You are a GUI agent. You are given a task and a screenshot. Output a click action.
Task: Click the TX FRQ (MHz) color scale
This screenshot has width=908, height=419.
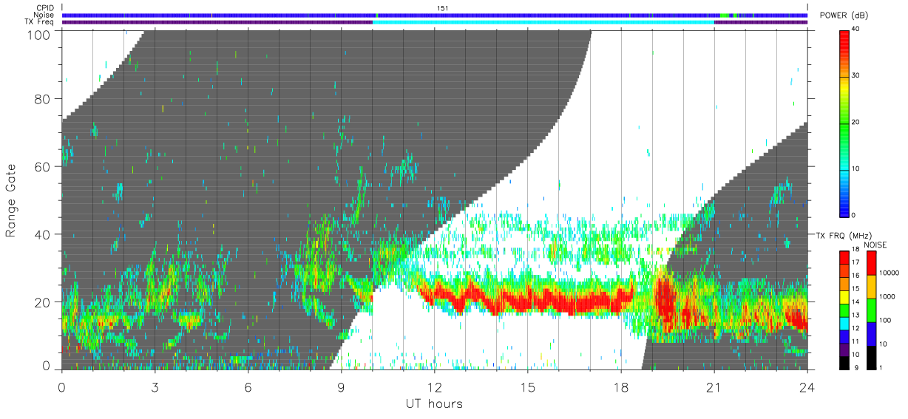point(844,309)
